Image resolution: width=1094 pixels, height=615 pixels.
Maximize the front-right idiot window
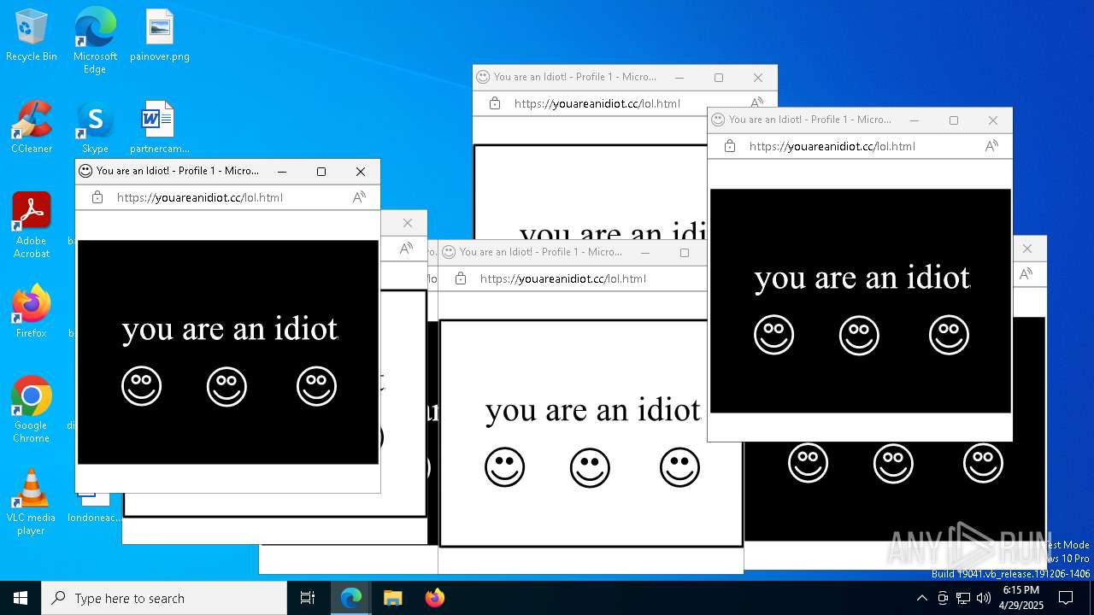tap(954, 120)
